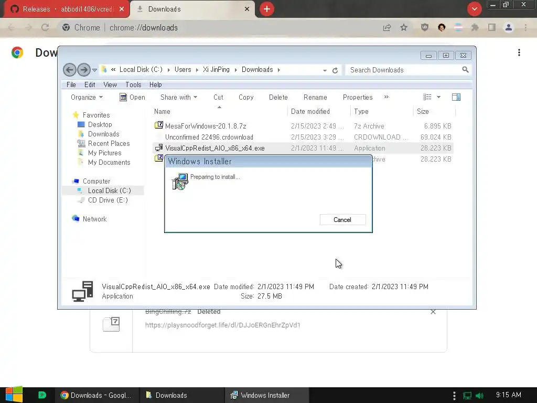
Task: Open the Chrome profile avatar icon
Action: (509, 27)
